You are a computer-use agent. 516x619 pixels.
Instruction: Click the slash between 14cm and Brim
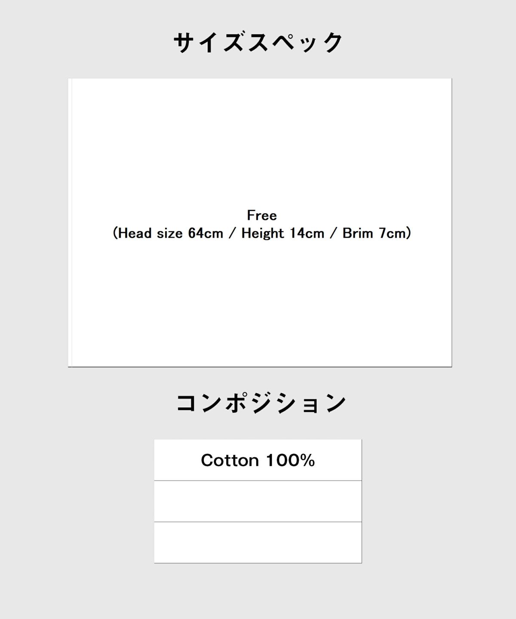[333, 233]
